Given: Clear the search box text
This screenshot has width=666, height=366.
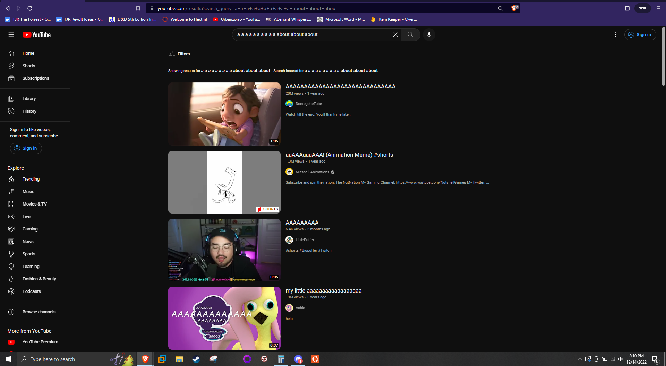Looking at the screenshot, I should click(395, 35).
